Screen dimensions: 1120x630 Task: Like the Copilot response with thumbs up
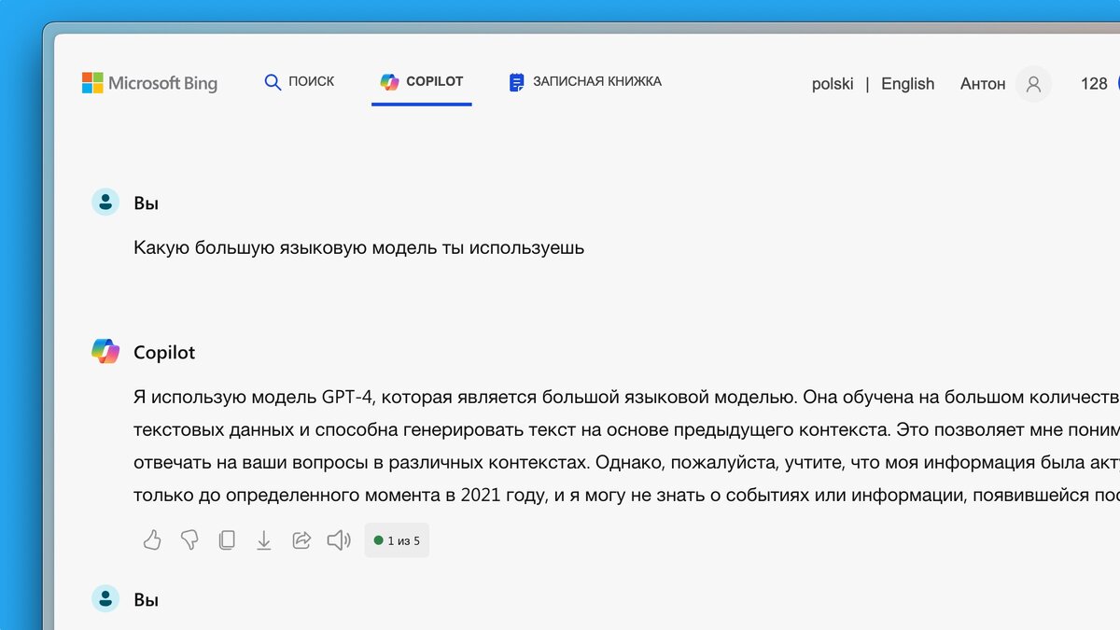tap(152, 540)
